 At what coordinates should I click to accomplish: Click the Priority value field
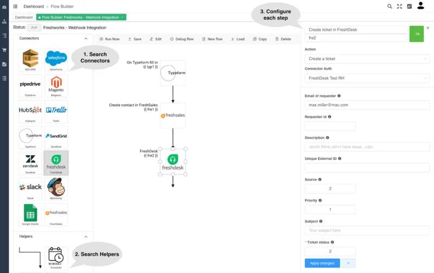(330, 210)
